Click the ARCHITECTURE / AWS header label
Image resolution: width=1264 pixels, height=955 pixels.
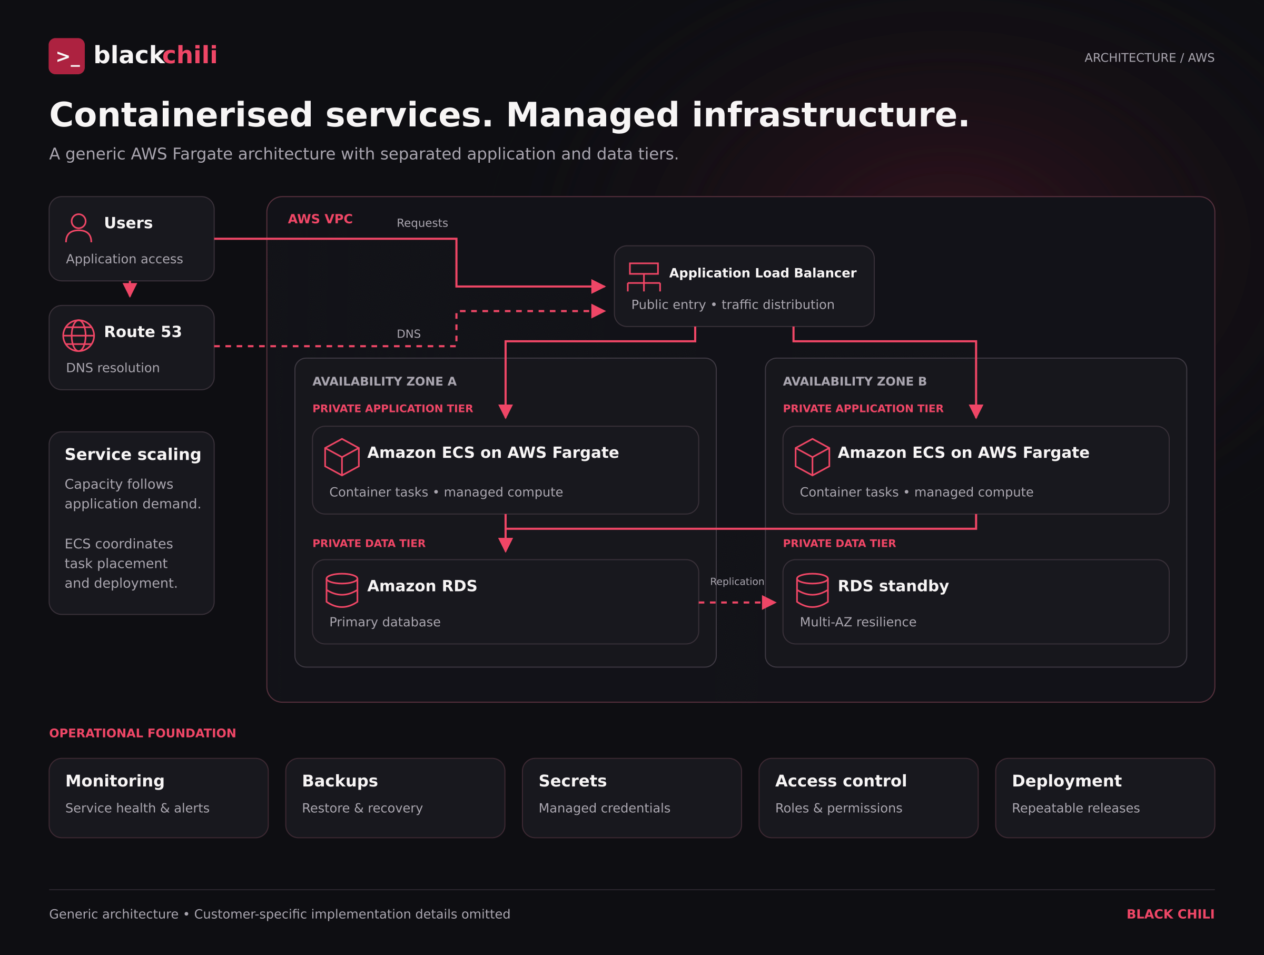click(1149, 58)
